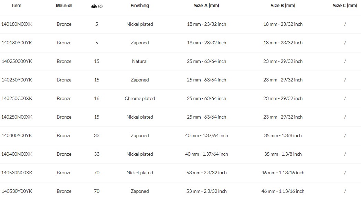Click the Finishing column header

point(140,5)
